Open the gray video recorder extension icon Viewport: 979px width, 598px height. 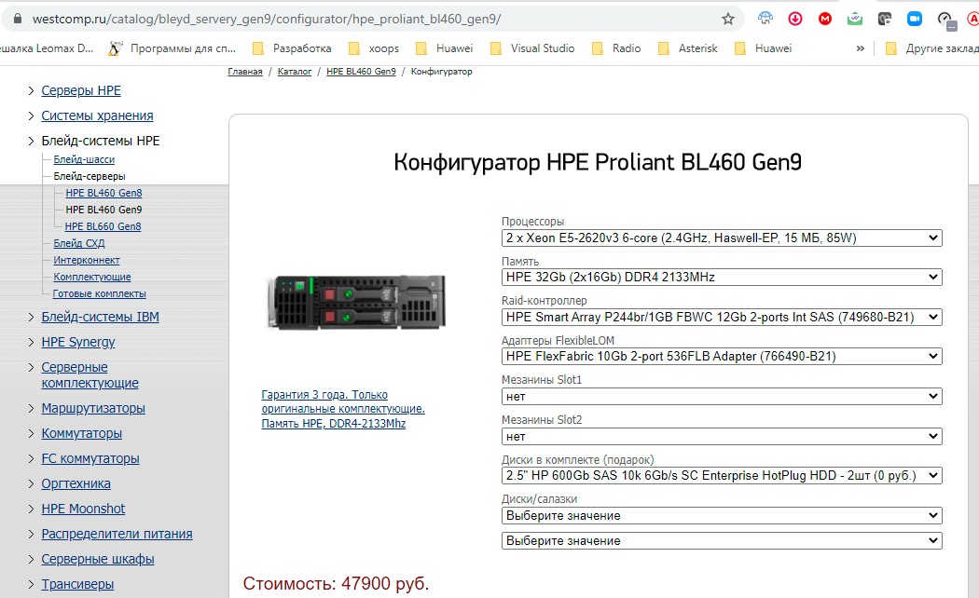click(885, 19)
